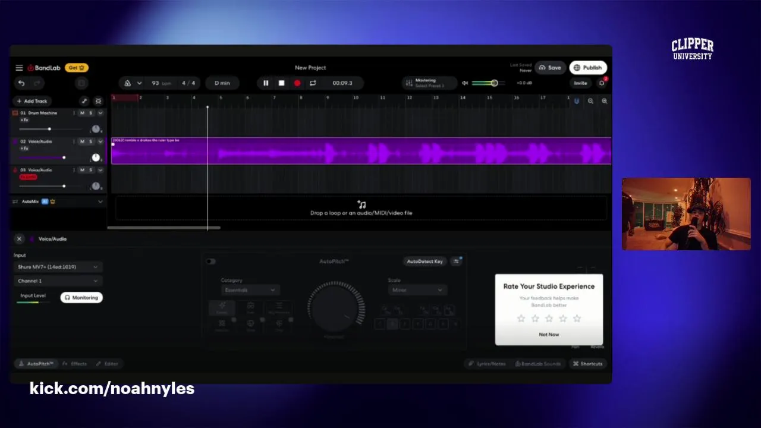Solo the 01 Drum Machine track

[91, 113]
